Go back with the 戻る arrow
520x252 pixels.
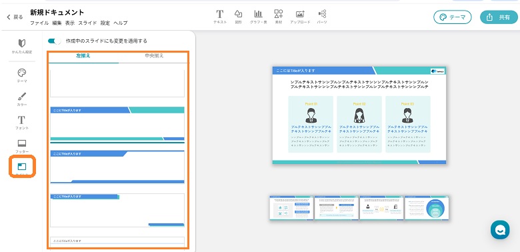15,17
